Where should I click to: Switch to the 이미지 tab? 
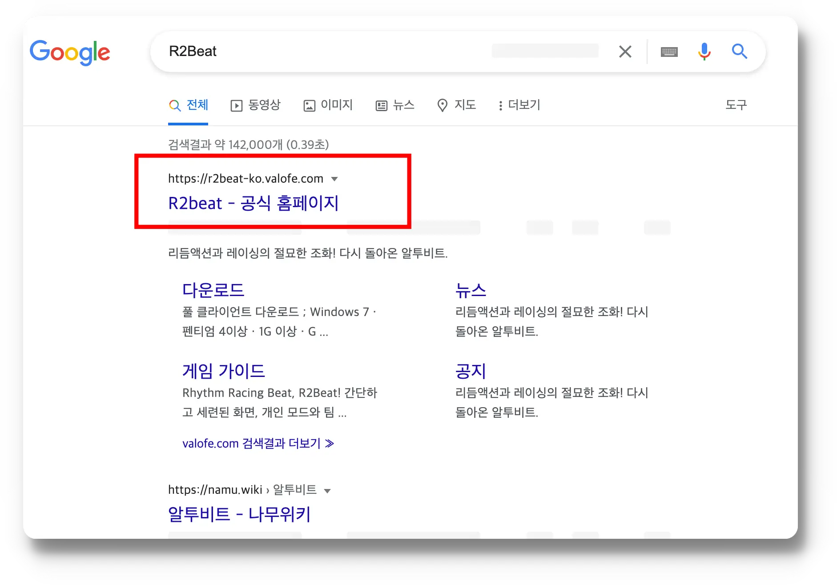pos(328,105)
